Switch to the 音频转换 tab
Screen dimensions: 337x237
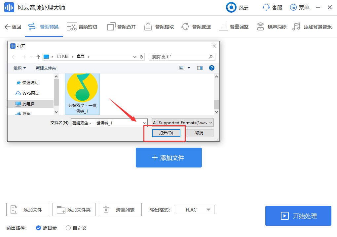point(44,27)
